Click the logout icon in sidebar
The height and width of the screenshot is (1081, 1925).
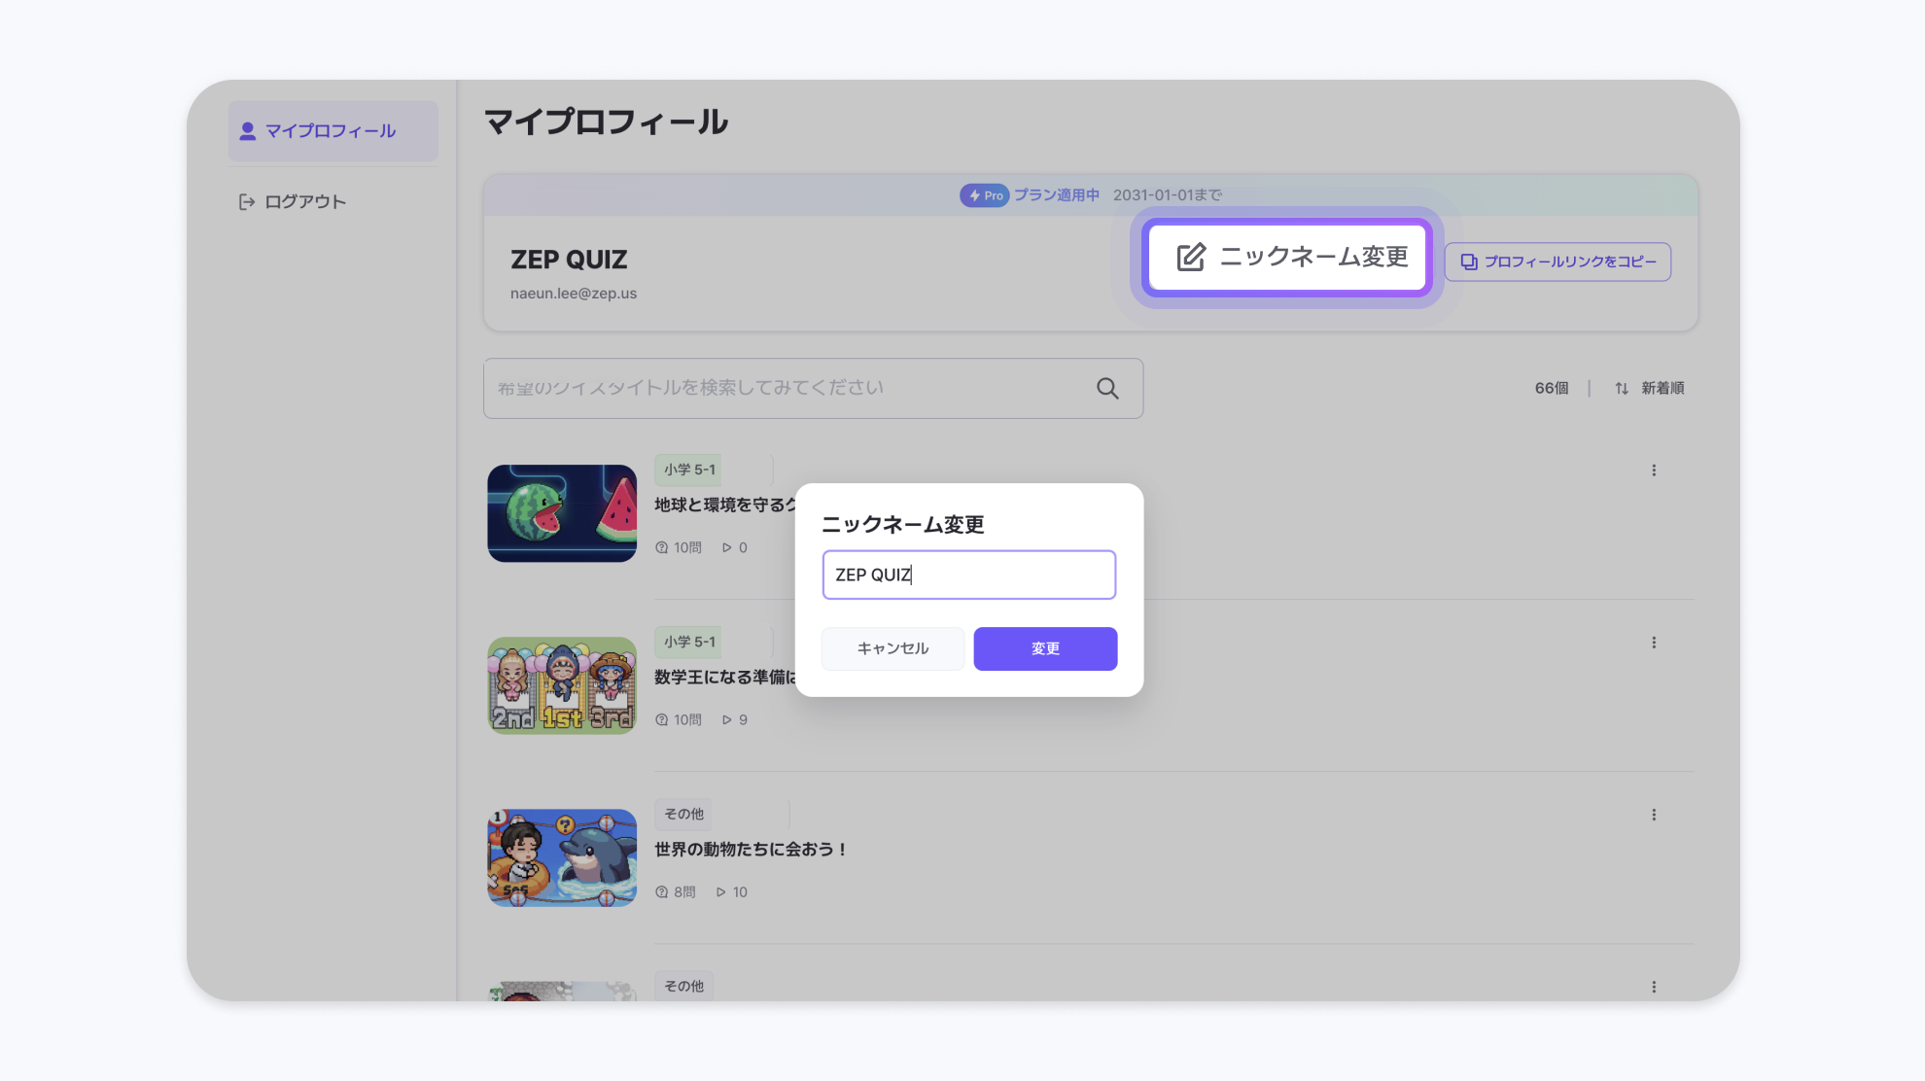click(247, 202)
